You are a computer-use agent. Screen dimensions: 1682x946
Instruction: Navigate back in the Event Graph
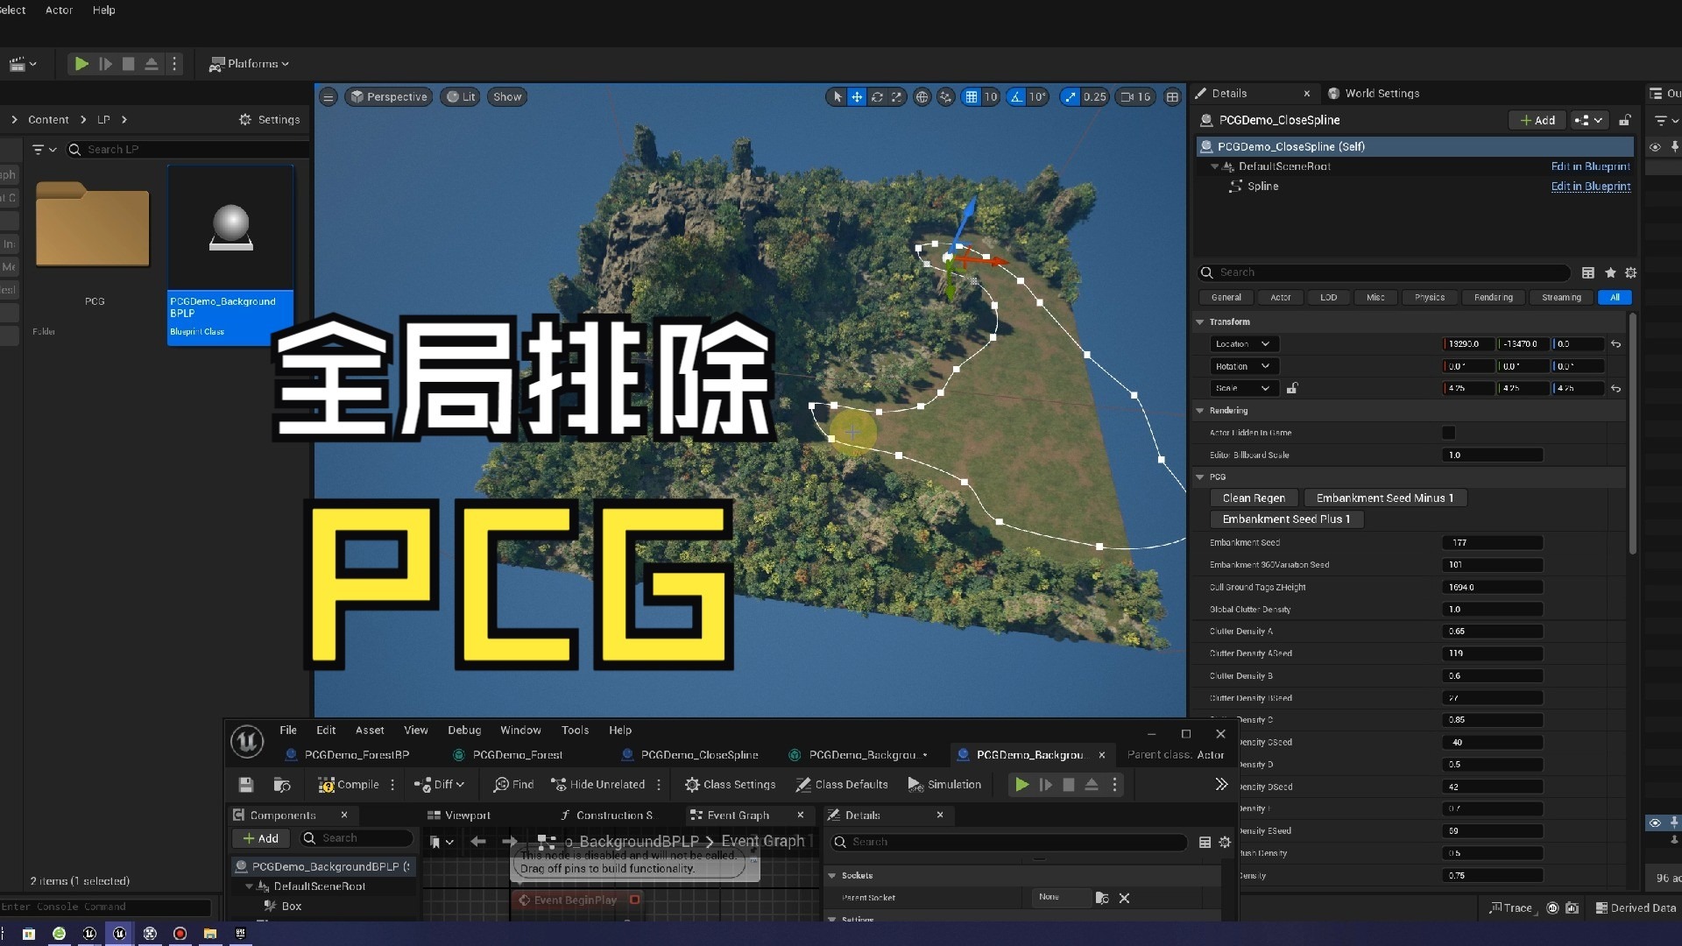click(477, 842)
